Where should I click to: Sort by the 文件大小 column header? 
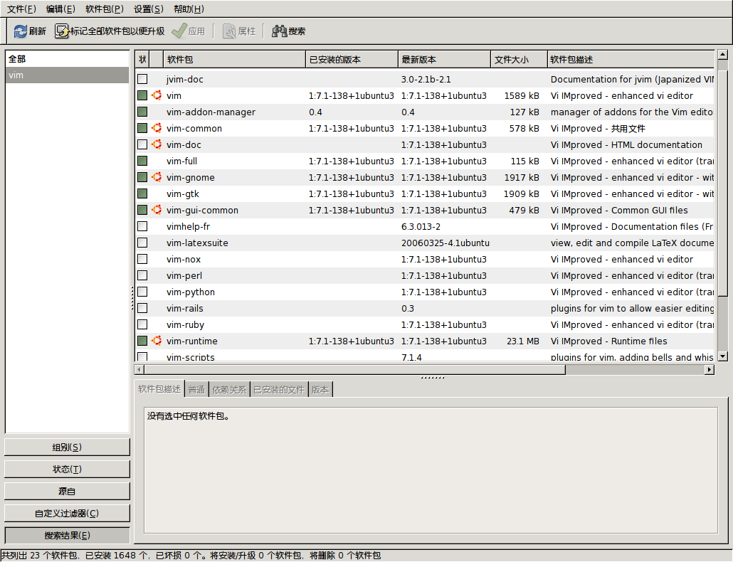[519, 59]
